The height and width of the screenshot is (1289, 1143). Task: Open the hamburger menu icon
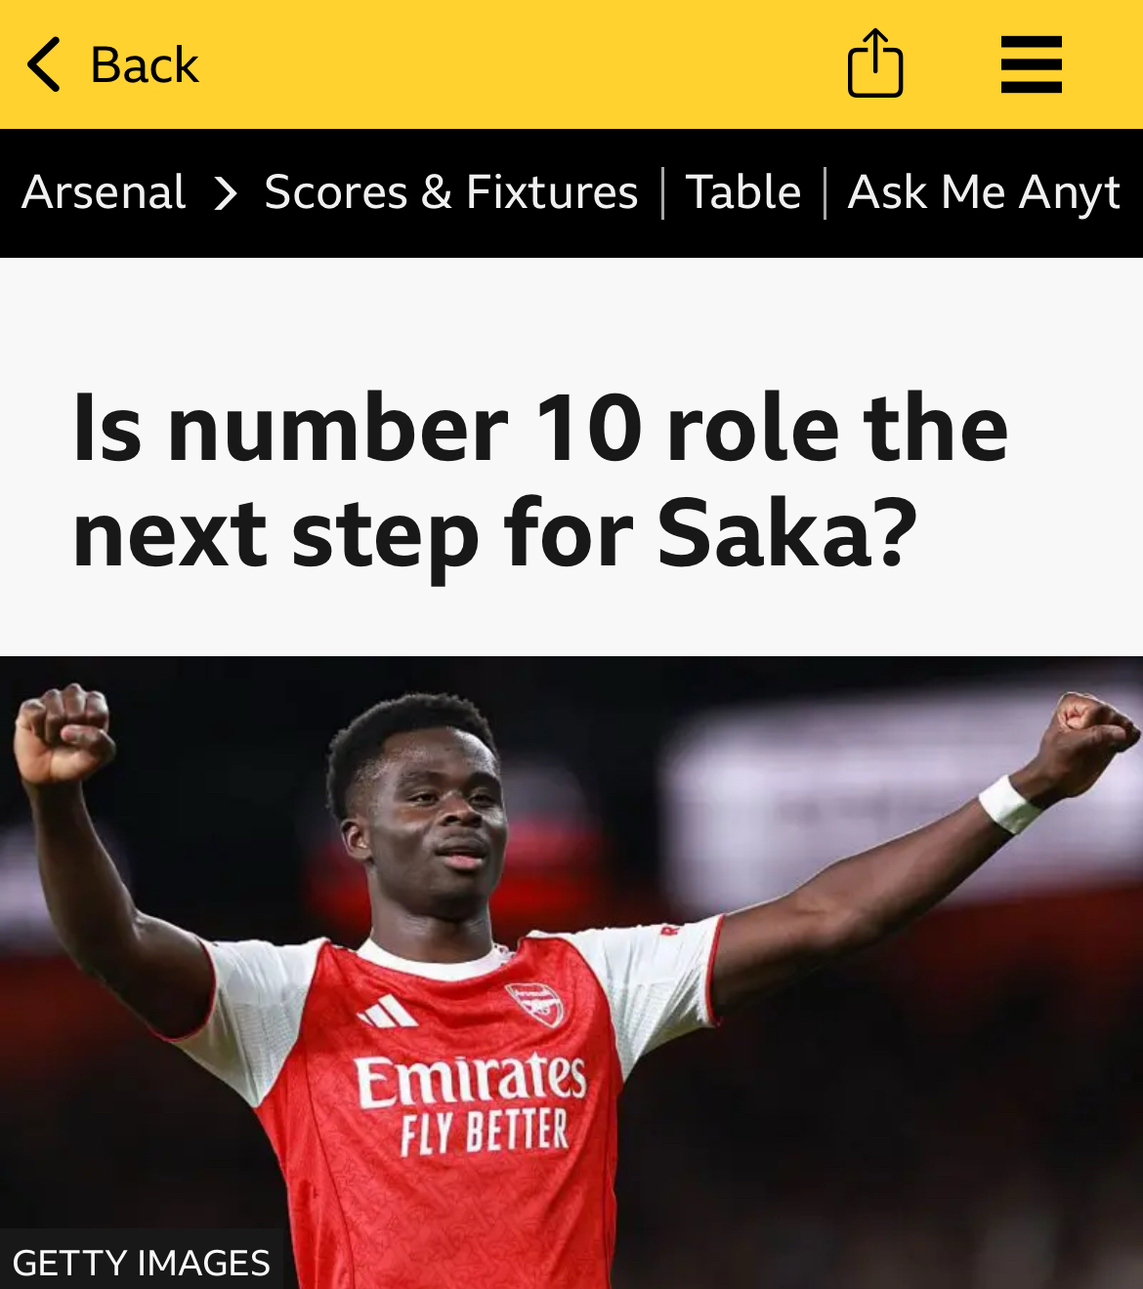coord(1032,64)
